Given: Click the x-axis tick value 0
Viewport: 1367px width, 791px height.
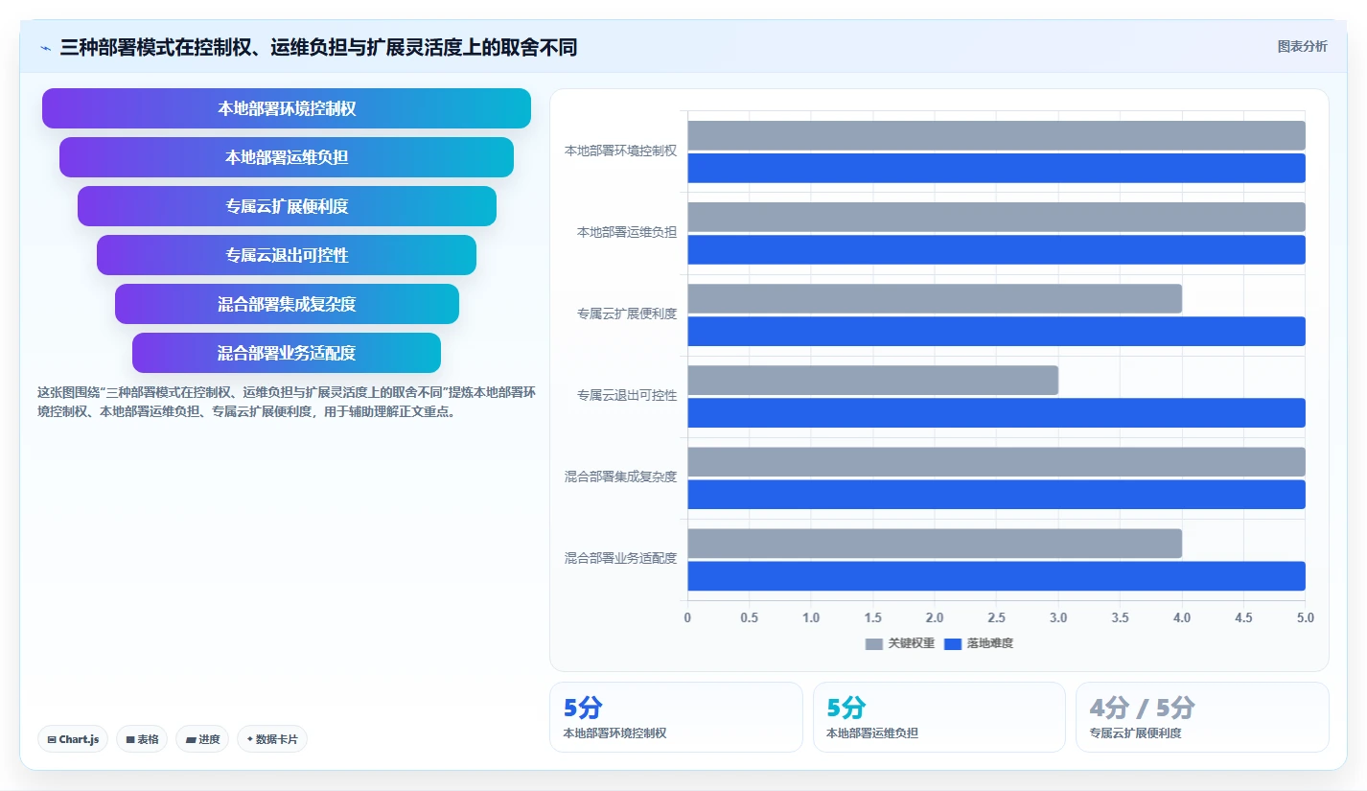Looking at the screenshot, I should [x=687, y=618].
